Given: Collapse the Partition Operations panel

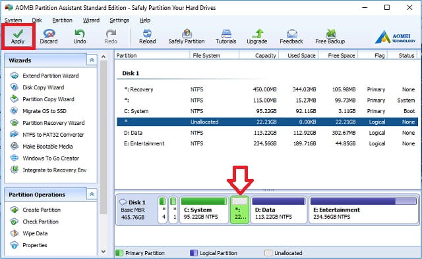Looking at the screenshot, I should click(92, 195).
